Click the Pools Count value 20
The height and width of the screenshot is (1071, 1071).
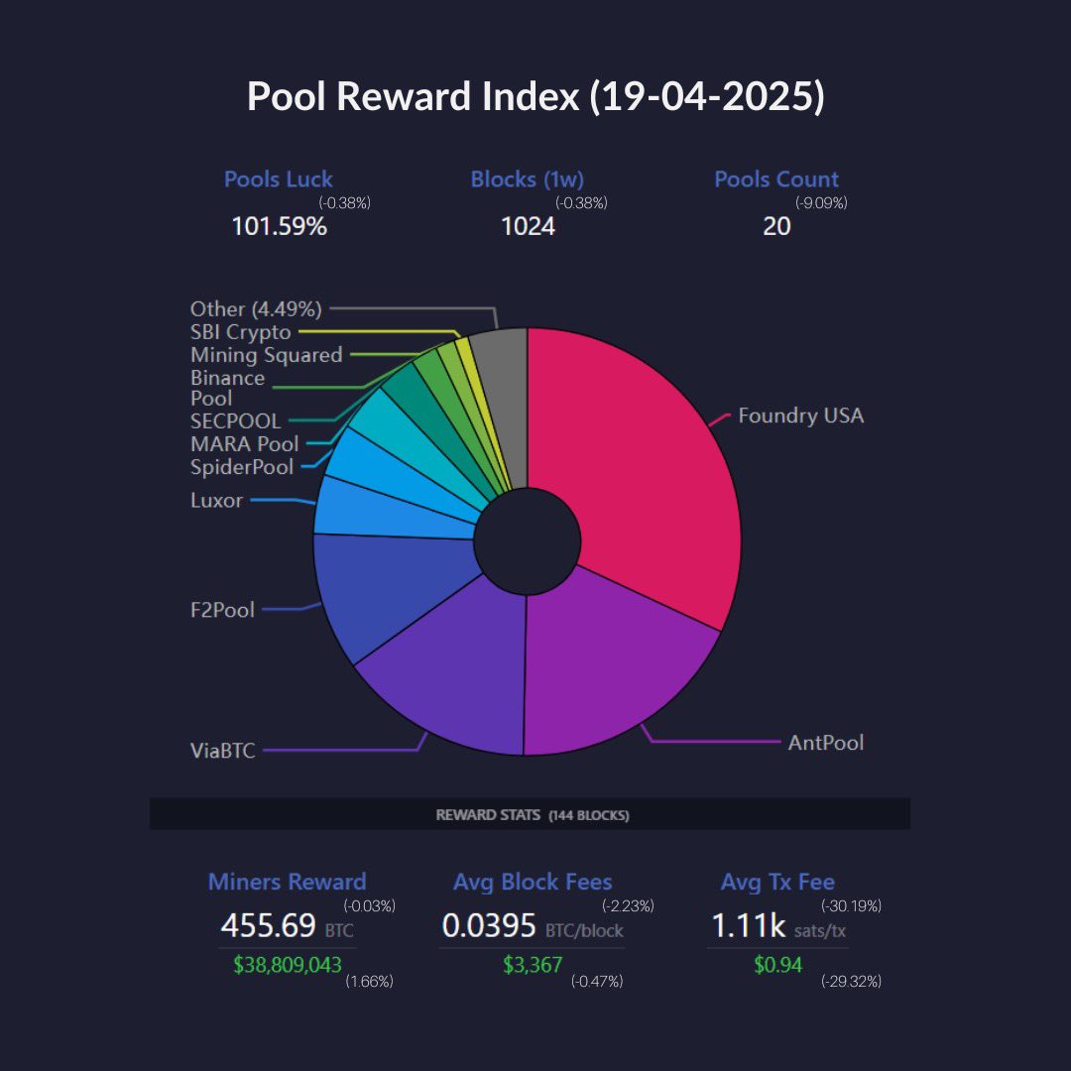pyautogui.click(x=776, y=226)
